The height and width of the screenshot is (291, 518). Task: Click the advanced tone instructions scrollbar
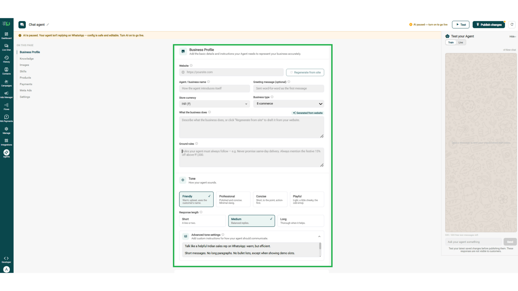[320, 246]
